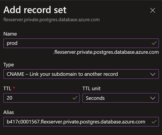Screen dimensions: 162x135
Task: Click the red required asterisk next to TTL
Action: (14, 88)
